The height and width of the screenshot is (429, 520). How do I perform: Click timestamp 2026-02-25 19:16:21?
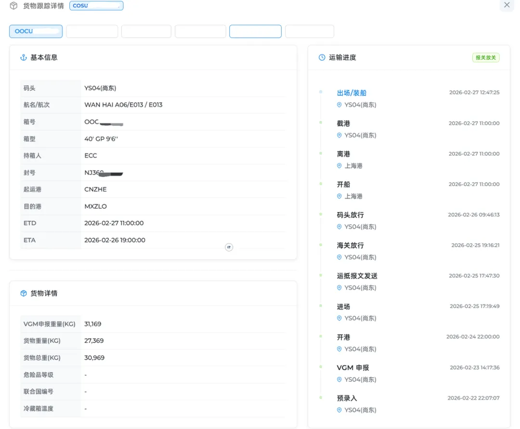[476, 245]
